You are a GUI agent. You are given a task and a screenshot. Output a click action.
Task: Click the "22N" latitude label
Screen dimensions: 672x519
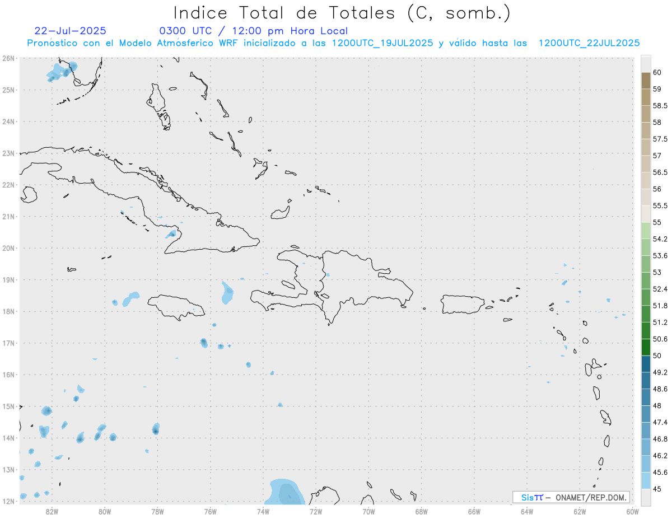8,185
